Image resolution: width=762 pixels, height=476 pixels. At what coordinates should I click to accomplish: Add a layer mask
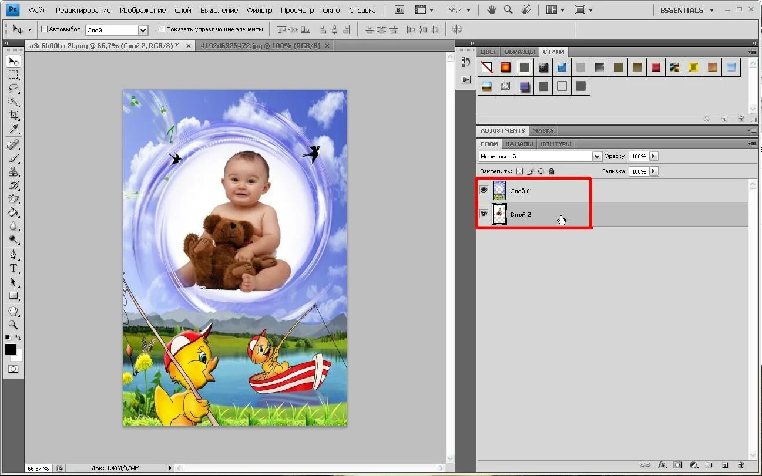tap(677, 465)
